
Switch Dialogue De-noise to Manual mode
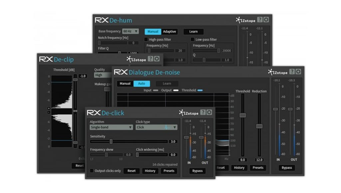pos(125,83)
